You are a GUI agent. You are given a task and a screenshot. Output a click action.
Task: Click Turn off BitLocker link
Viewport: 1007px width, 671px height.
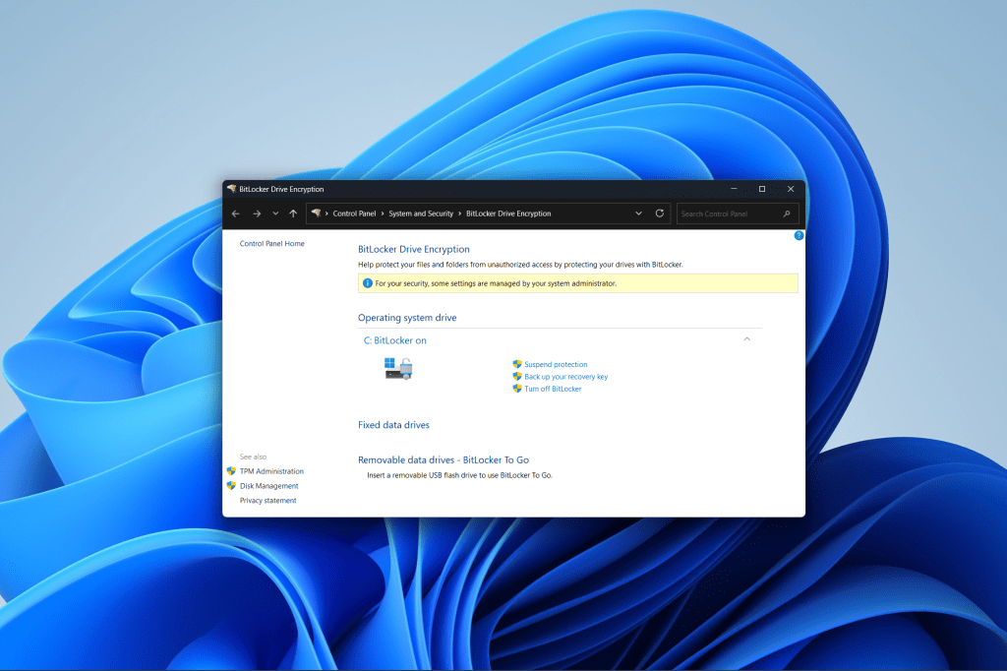pyautogui.click(x=553, y=389)
